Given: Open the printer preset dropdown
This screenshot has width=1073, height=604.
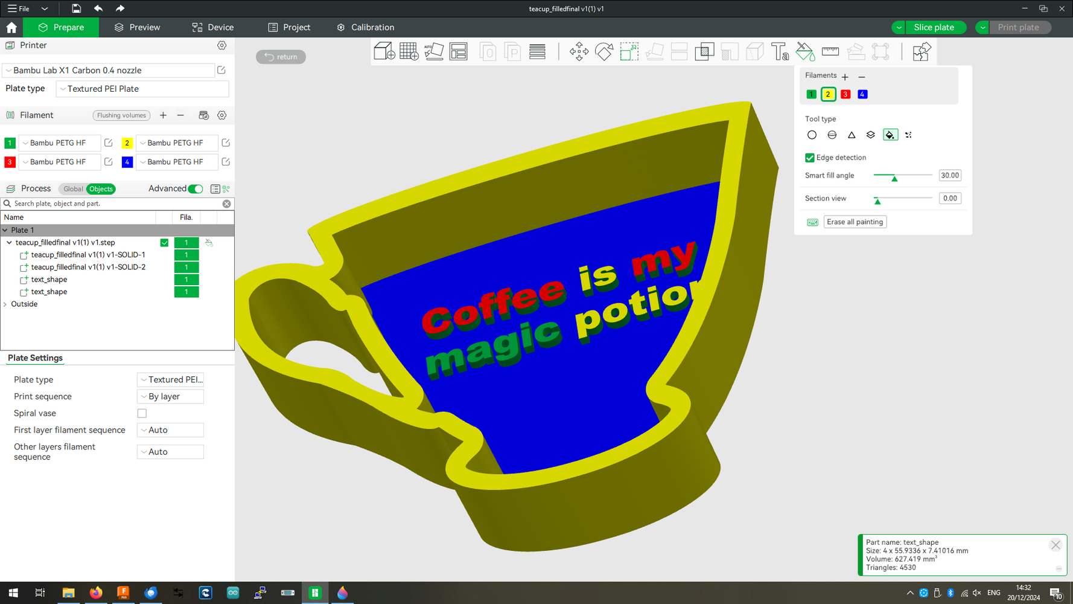Looking at the screenshot, I should 109,70.
